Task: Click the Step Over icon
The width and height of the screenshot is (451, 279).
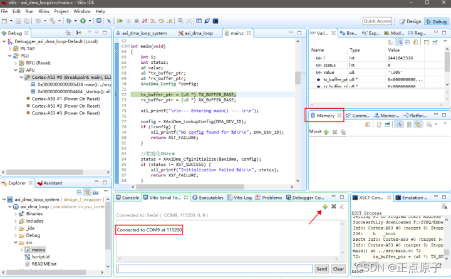Action: [162, 21]
